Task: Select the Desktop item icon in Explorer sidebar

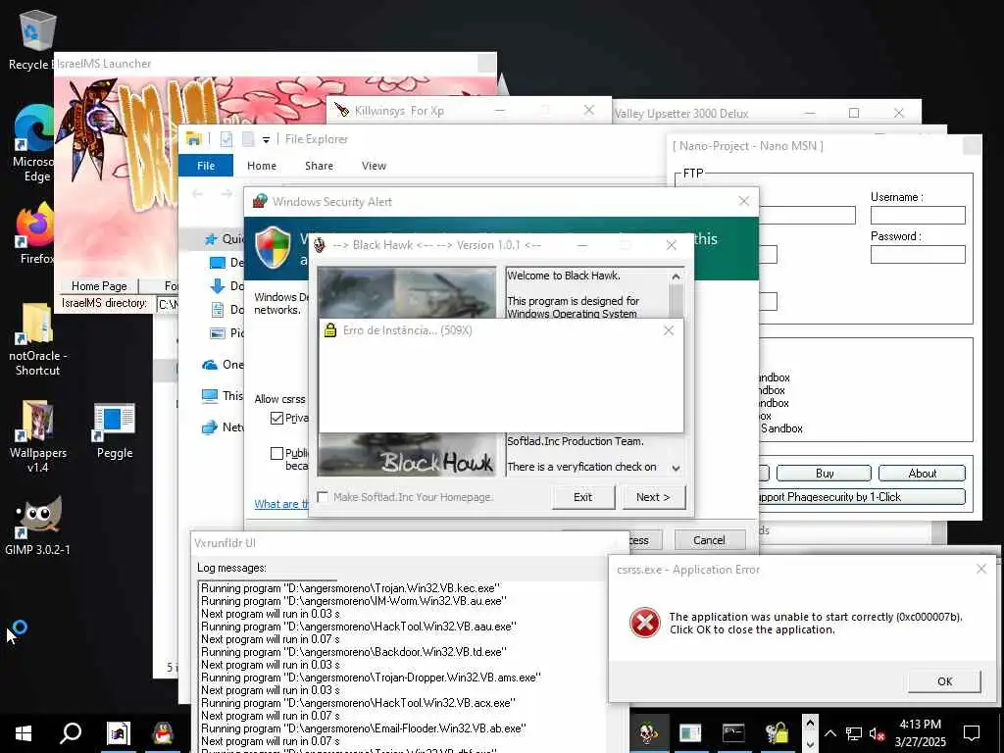Action: [x=218, y=263]
